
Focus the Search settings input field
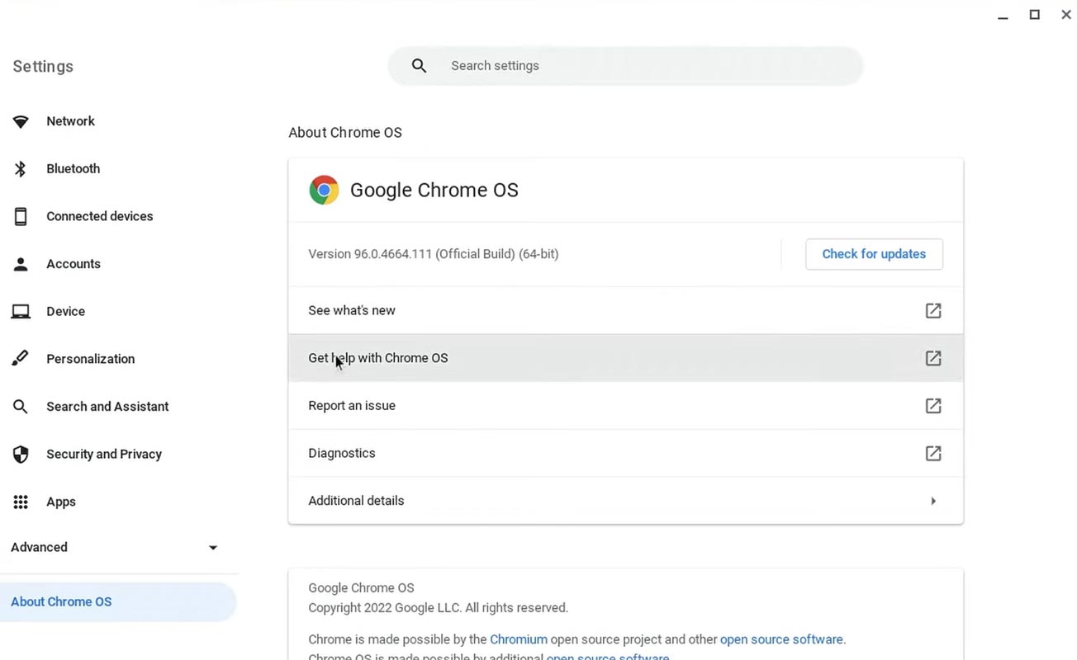[x=625, y=66]
